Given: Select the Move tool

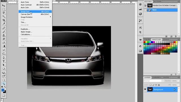Looking at the screenshot, I should coord(4,5).
